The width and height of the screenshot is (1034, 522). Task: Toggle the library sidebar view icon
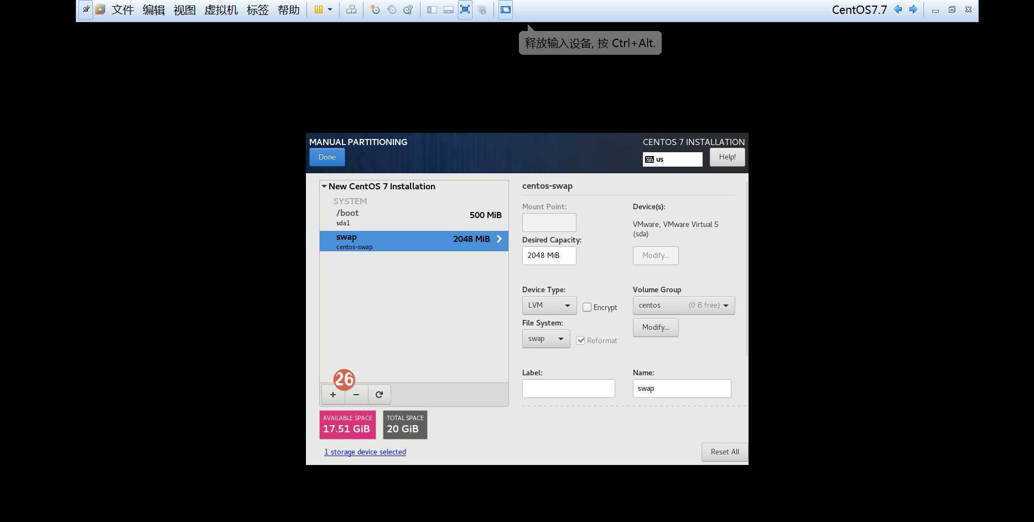coord(432,9)
